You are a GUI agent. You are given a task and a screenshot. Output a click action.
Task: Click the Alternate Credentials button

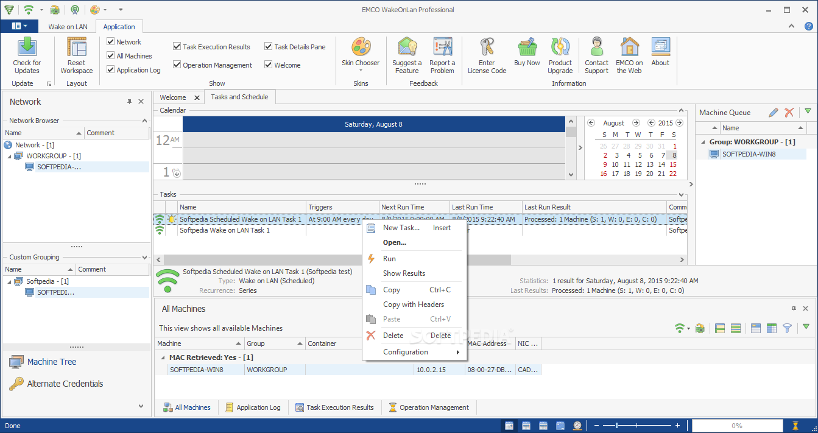(56, 384)
